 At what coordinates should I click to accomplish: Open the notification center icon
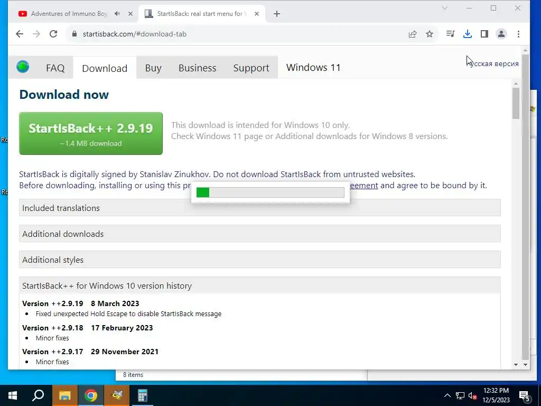[x=525, y=395]
